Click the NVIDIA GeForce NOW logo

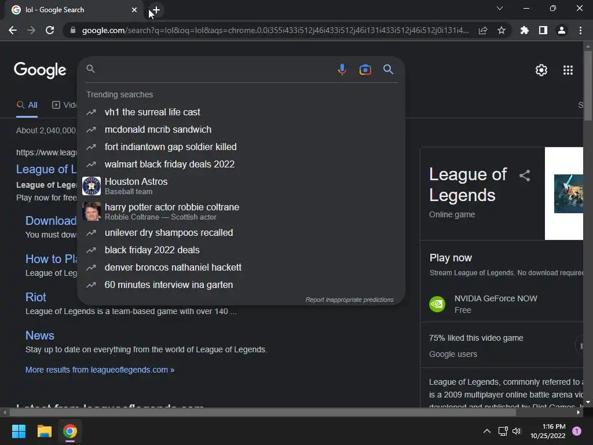tap(437, 304)
